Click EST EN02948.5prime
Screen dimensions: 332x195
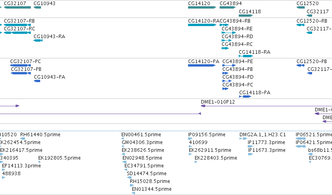pos(124,162)
